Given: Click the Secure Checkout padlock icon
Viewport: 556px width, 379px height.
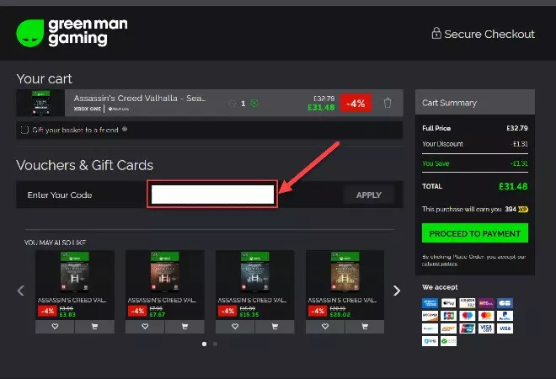Looking at the screenshot, I should pyautogui.click(x=436, y=34).
